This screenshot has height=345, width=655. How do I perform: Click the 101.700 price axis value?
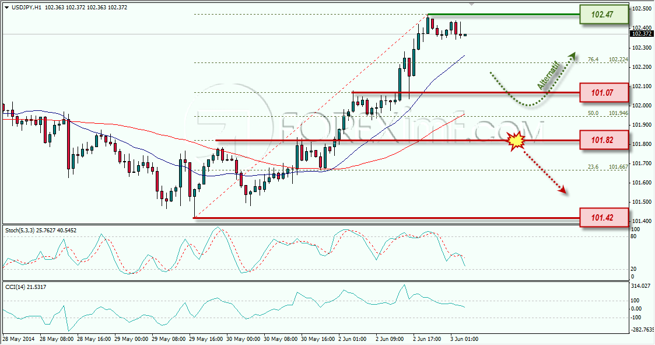(x=642, y=163)
